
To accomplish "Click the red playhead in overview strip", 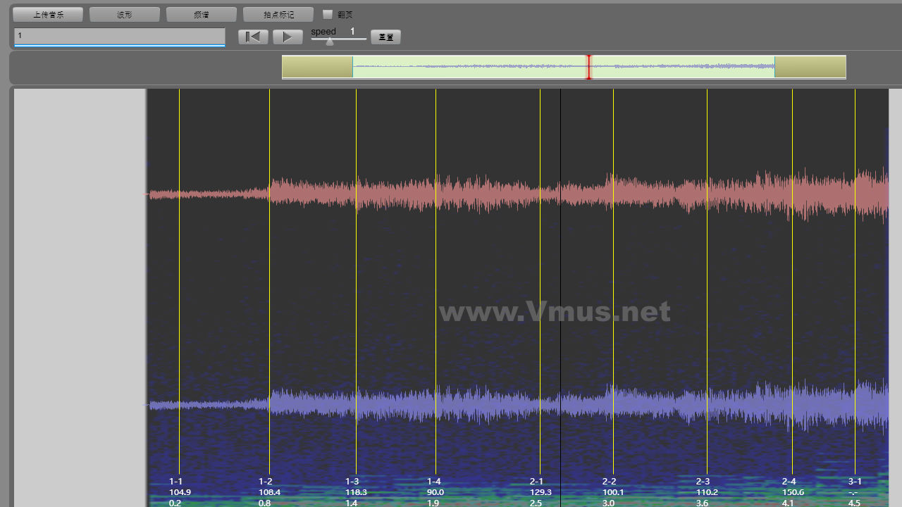I will click(589, 67).
